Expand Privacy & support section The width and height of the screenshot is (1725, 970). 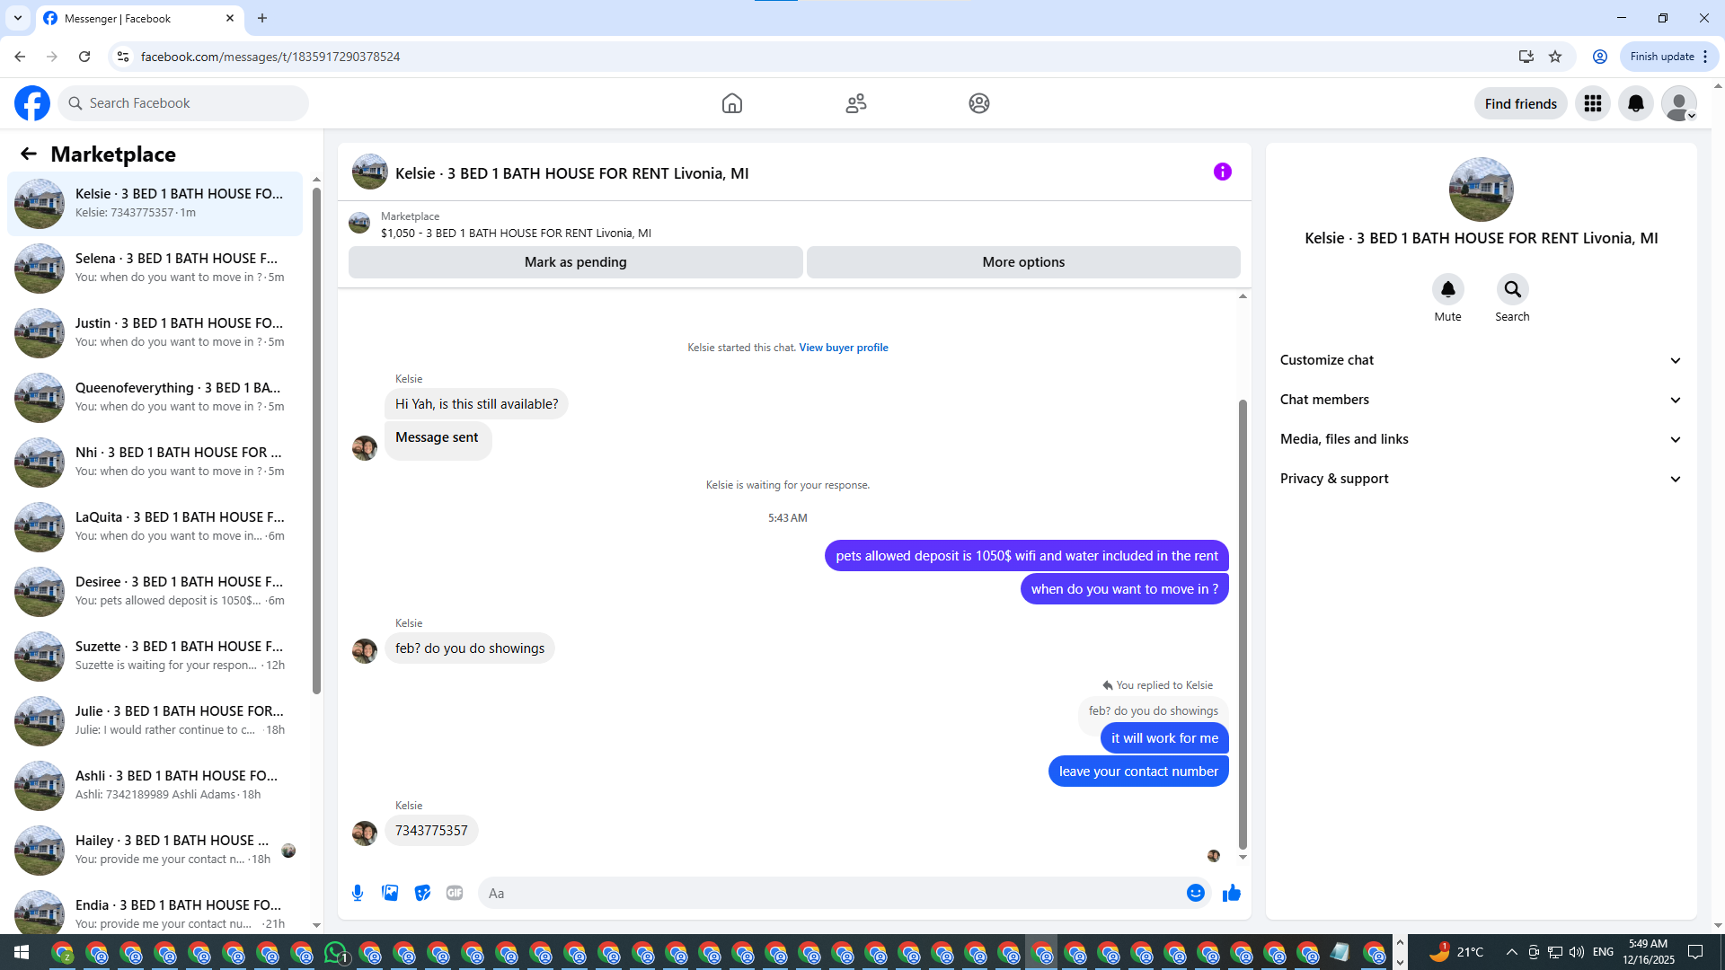pos(1481,479)
